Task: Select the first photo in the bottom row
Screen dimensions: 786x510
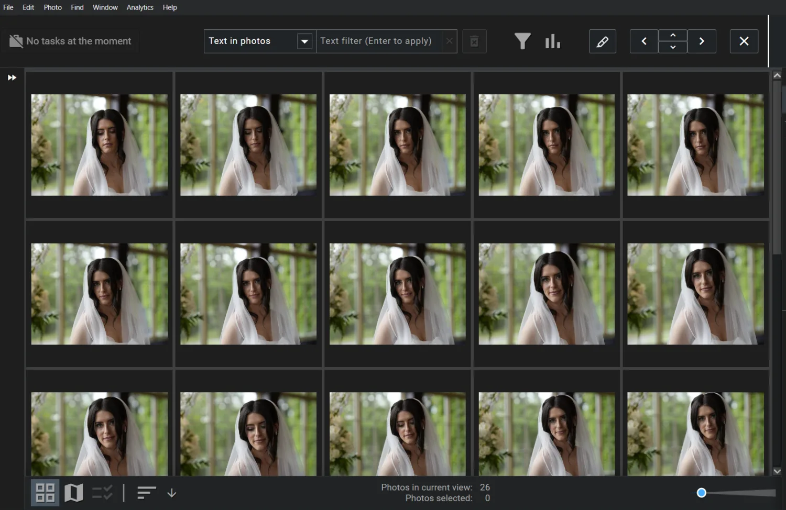Action: click(x=100, y=434)
